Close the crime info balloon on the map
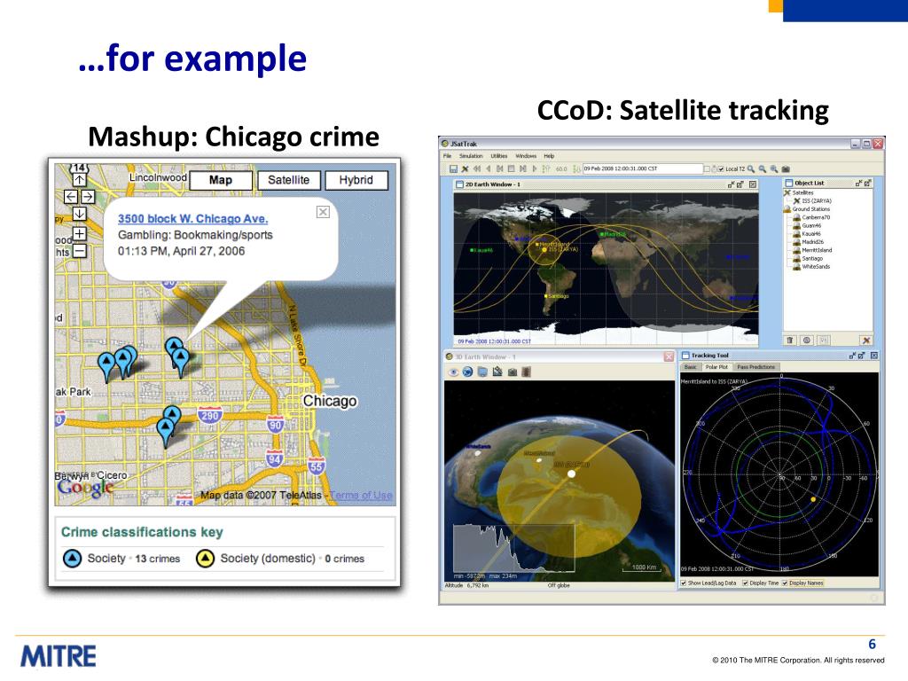The image size is (908, 681). pos(323,212)
